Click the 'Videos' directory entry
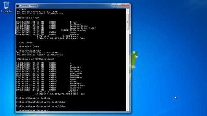207x116 pixels. [74, 90]
